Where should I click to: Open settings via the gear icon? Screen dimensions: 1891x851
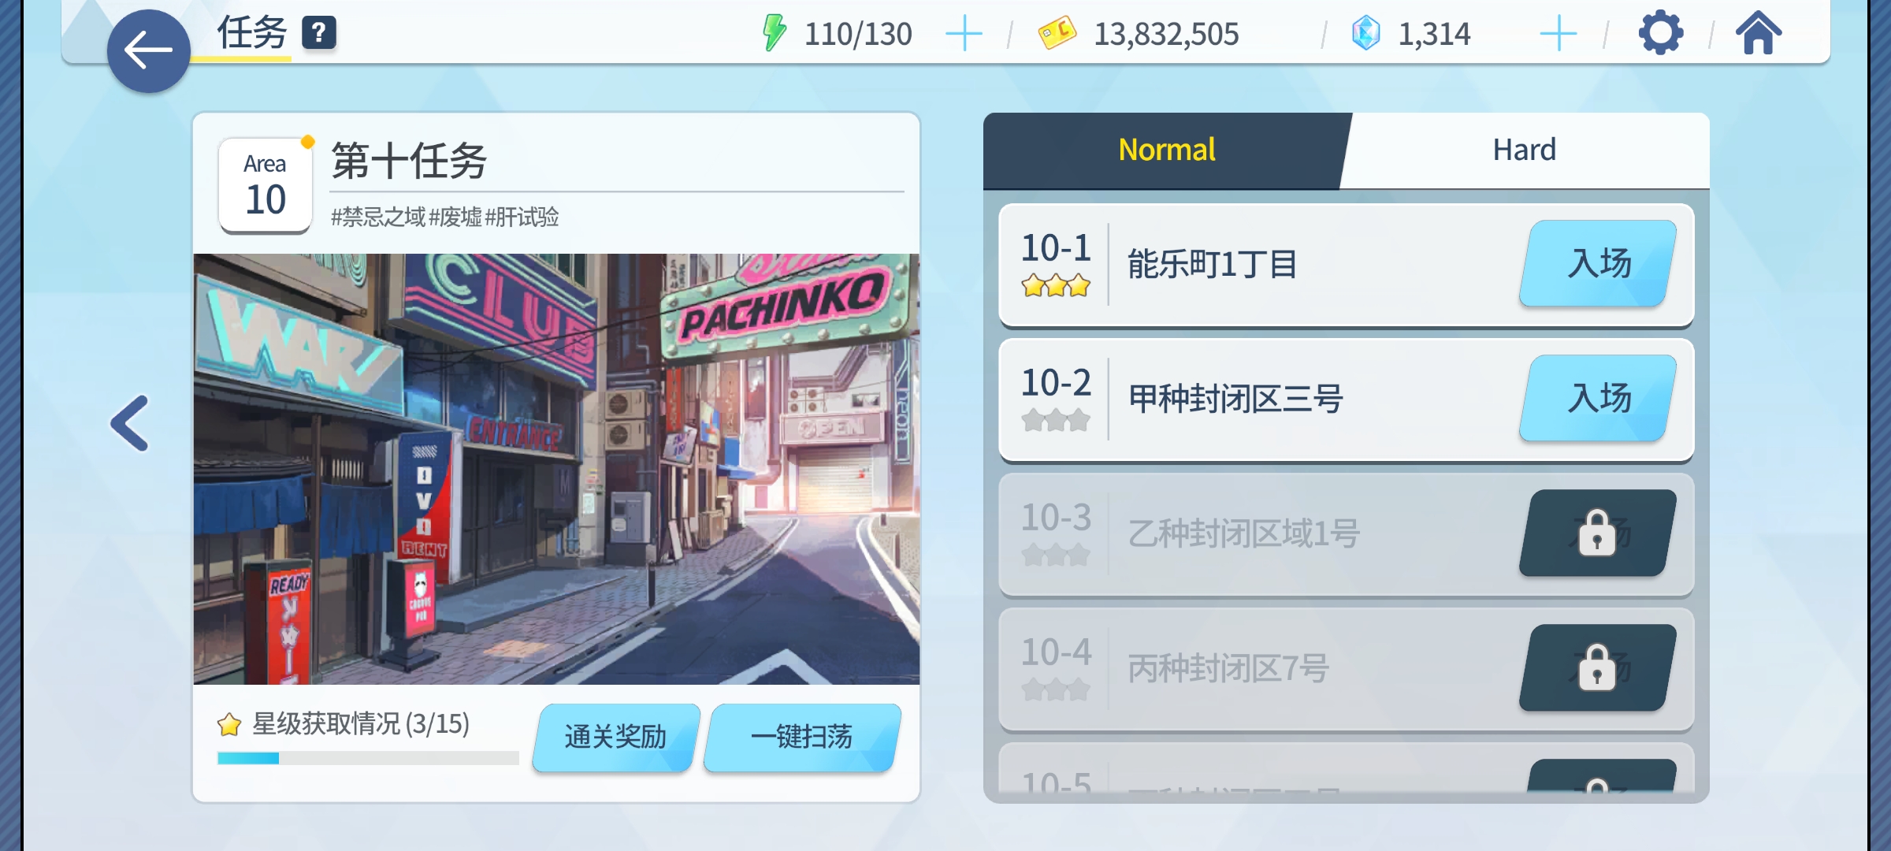click(x=1661, y=32)
